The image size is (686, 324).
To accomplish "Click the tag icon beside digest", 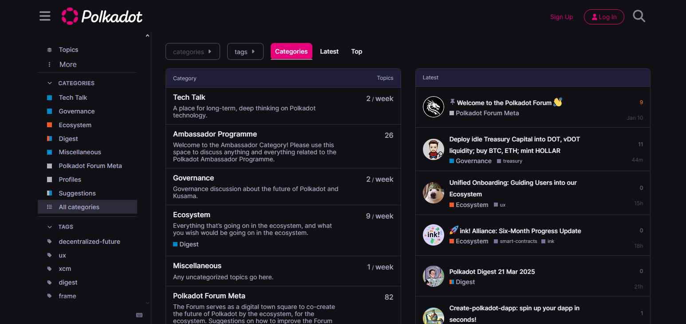I will click(50, 282).
